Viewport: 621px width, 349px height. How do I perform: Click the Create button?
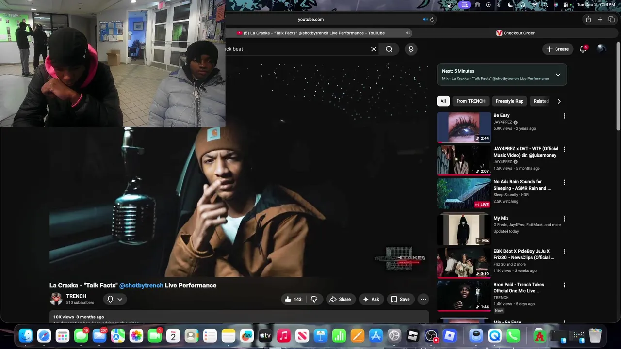tap(557, 49)
